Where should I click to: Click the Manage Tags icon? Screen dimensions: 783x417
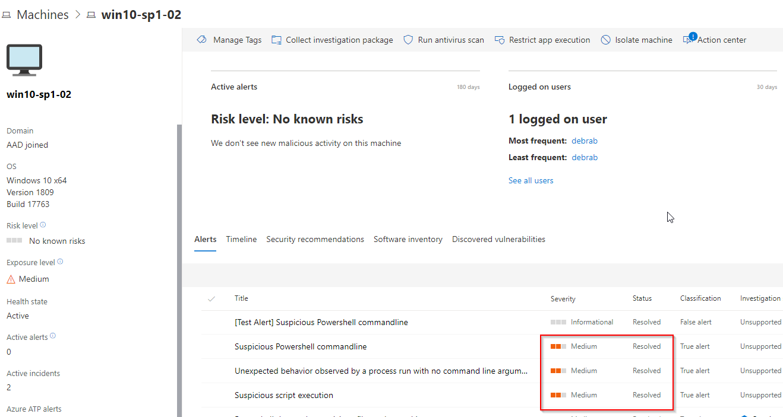point(201,40)
